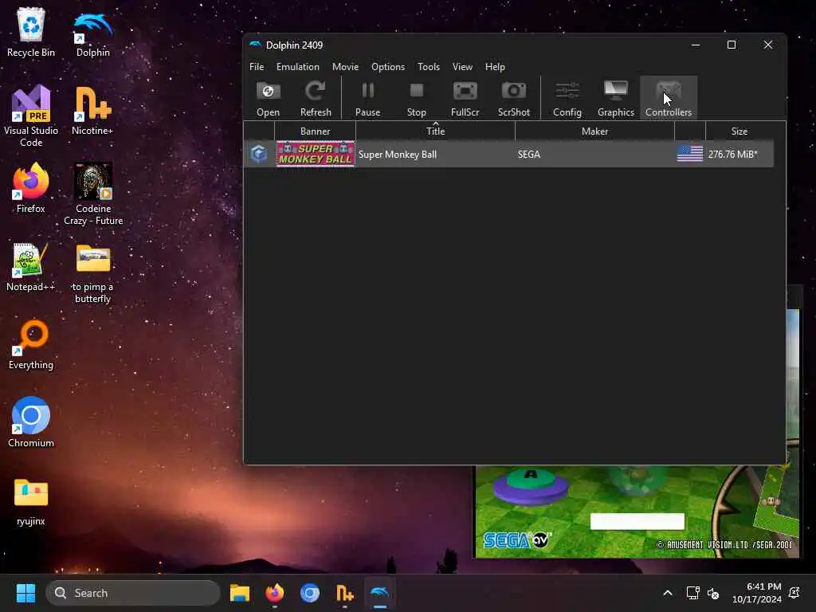The width and height of the screenshot is (816, 612).
Task: Sort the game list by Banner column
Action: click(315, 131)
